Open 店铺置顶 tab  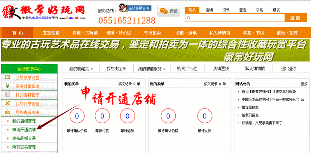pyautogui.click(x=221, y=69)
